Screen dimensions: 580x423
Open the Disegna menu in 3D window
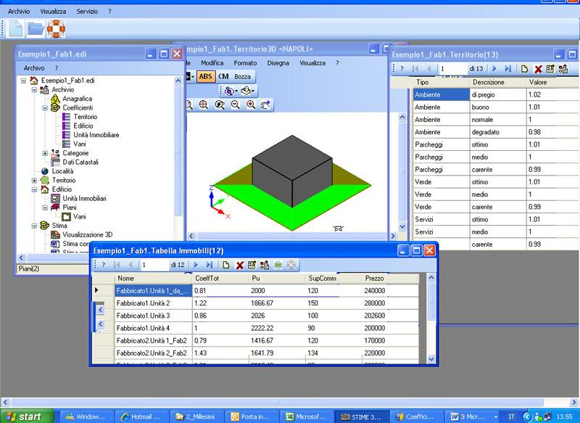(278, 63)
